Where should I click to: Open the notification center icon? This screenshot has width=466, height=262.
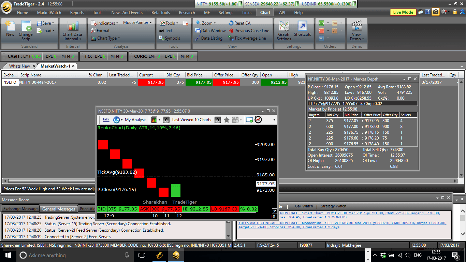pos(455,255)
